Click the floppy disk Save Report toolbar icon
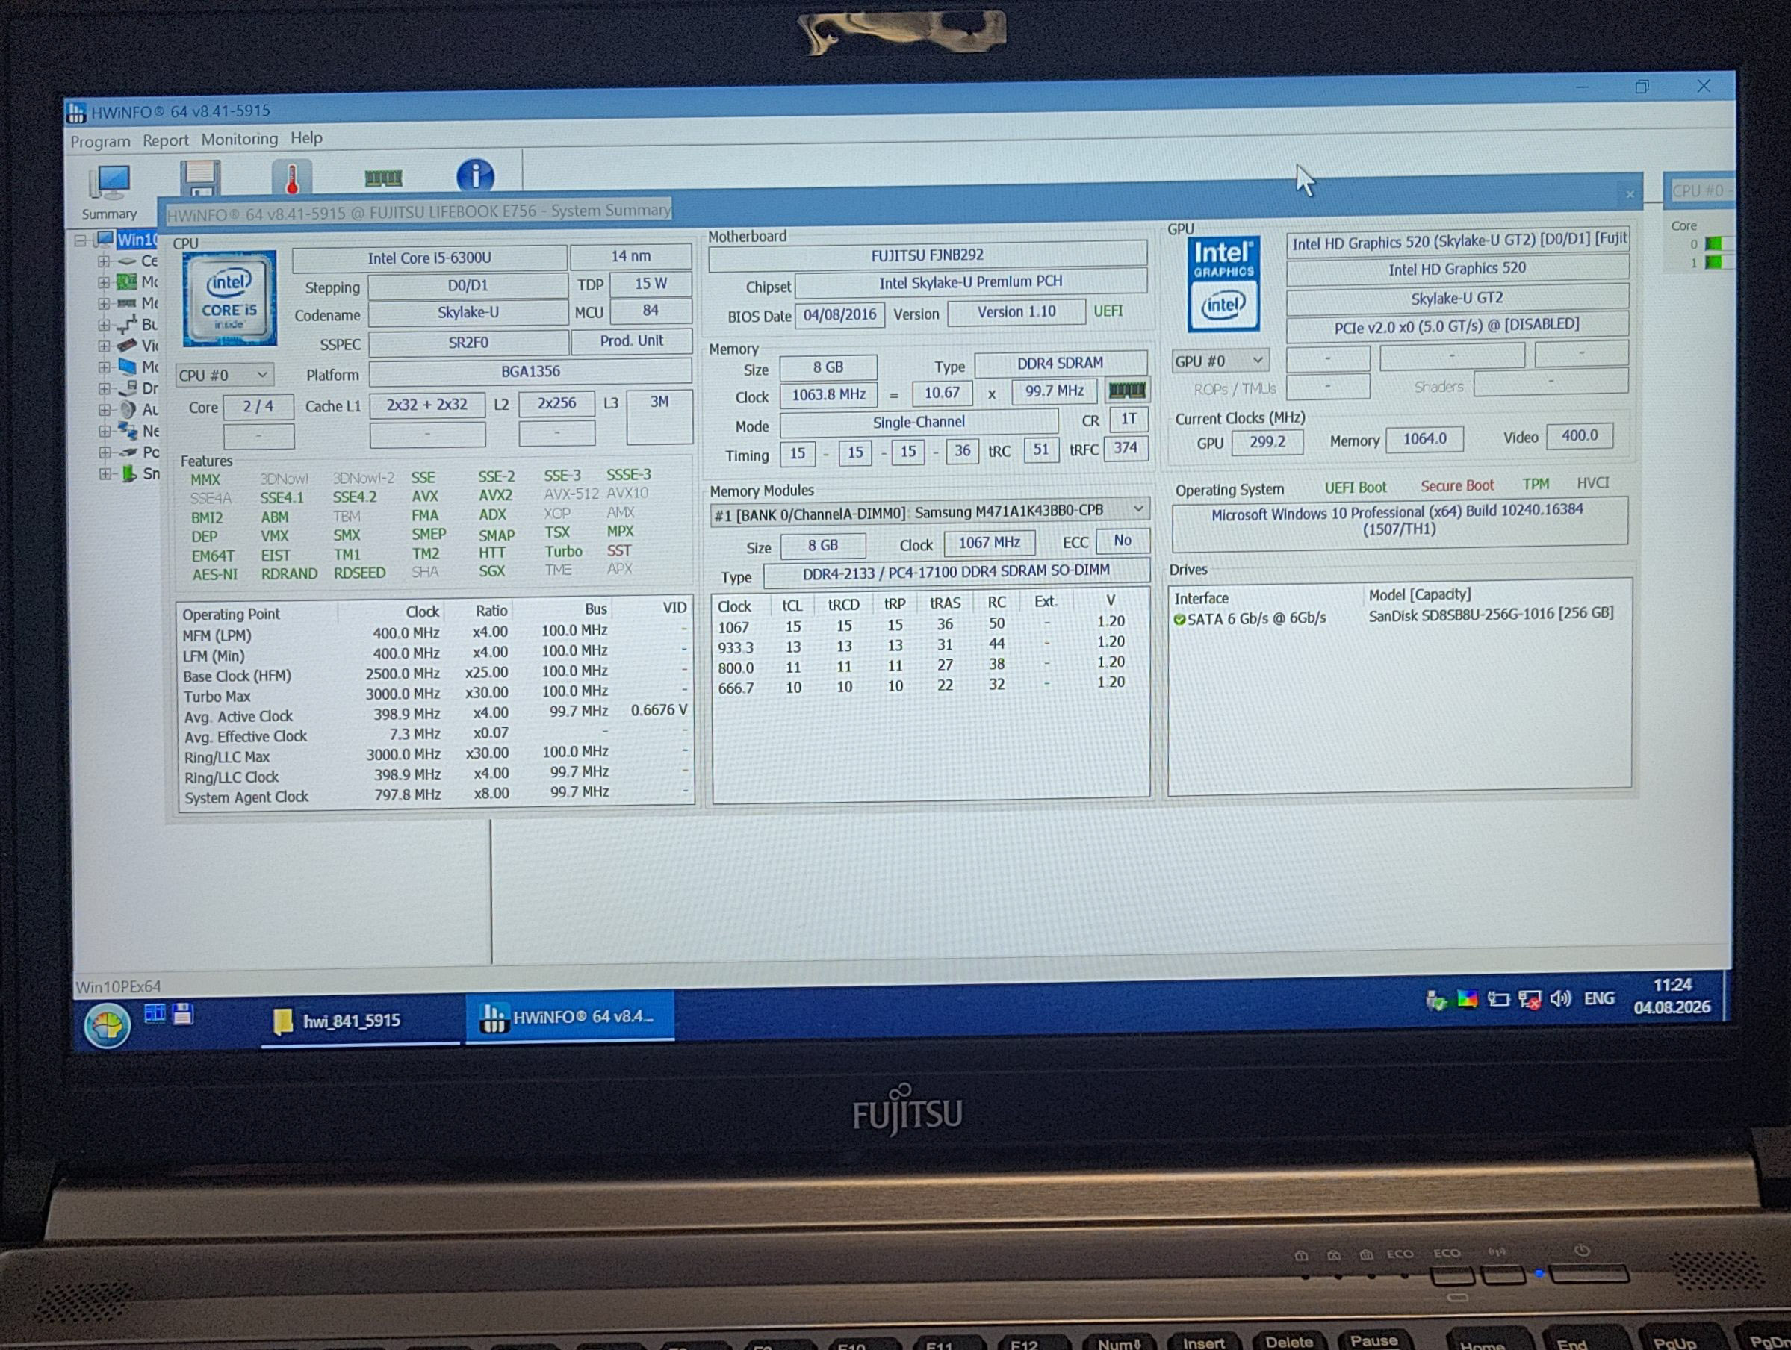Viewport: 1791px width, 1350px height. click(x=200, y=177)
